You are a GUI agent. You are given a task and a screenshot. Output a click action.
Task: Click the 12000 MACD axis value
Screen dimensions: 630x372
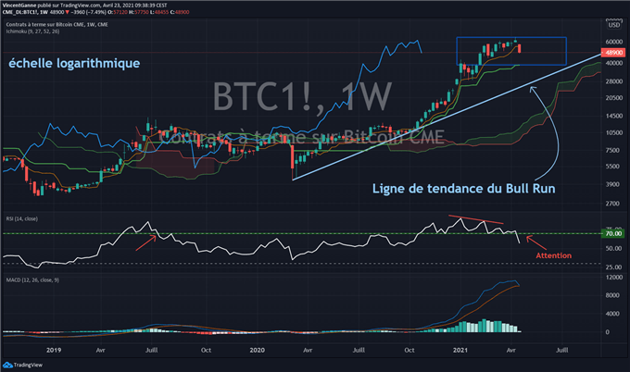[x=613, y=278]
